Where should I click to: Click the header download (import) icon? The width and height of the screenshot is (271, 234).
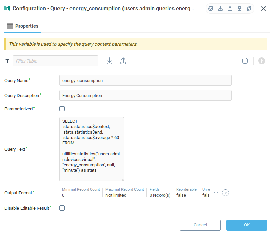pos(220,9)
